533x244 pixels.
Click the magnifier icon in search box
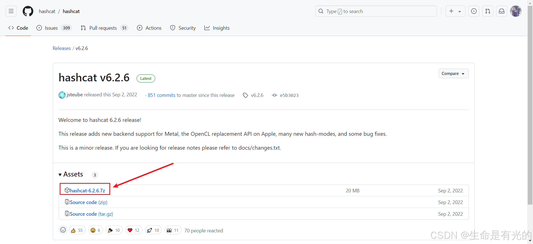click(x=321, y=11)
